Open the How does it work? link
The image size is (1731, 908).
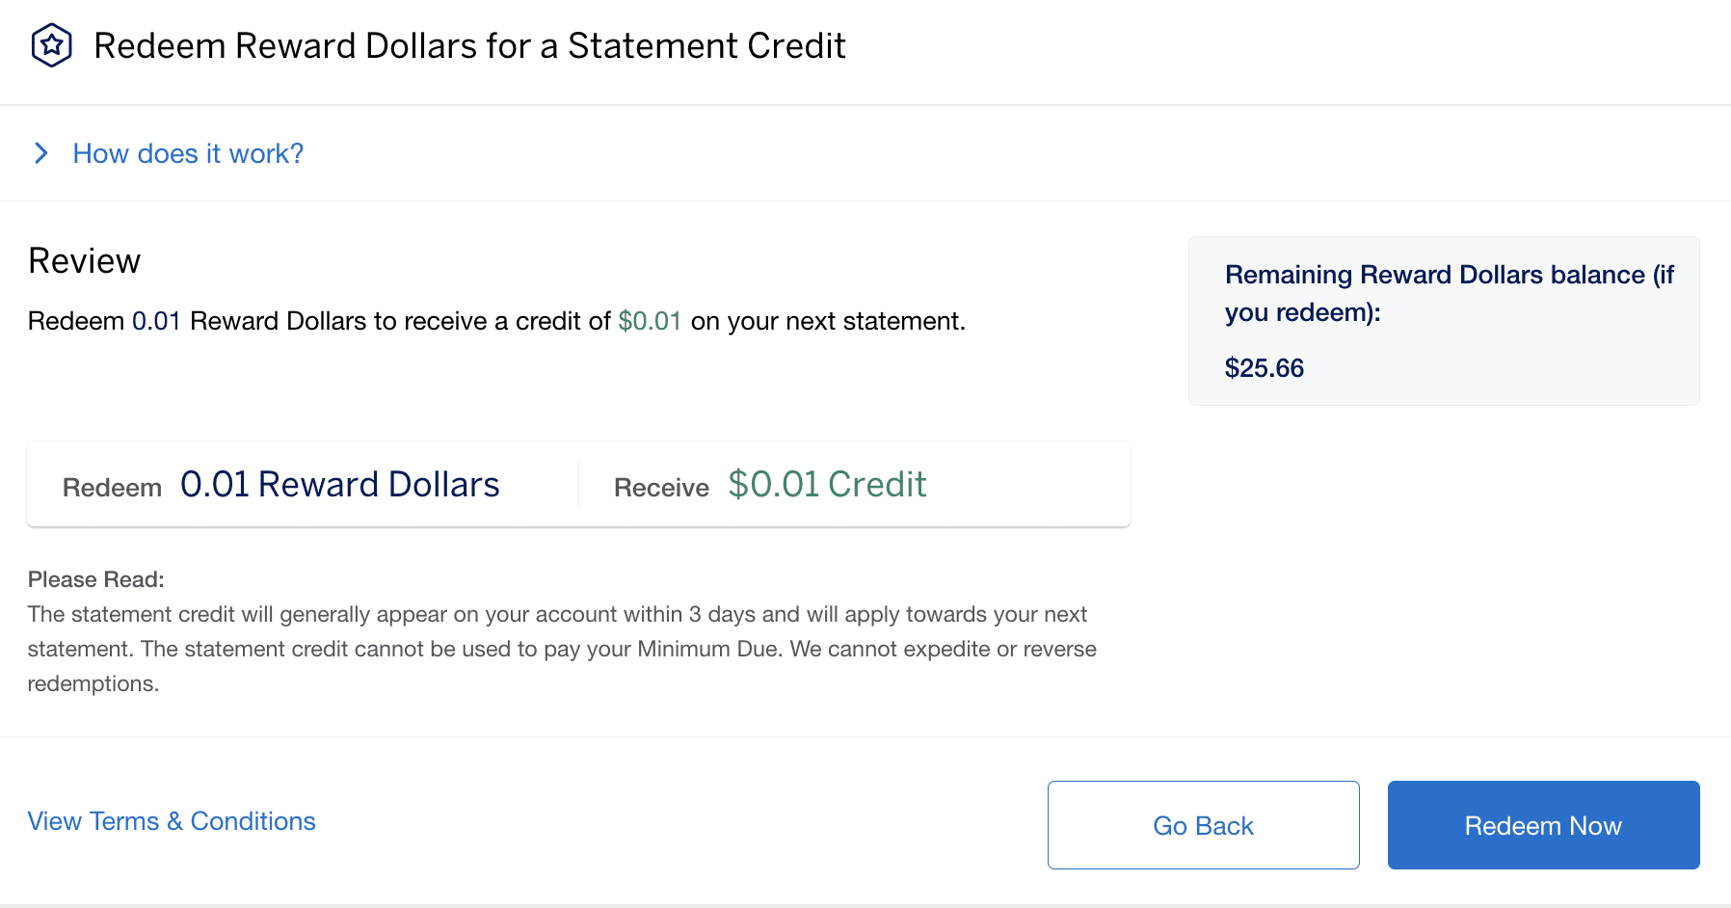(x=188, y=153)
